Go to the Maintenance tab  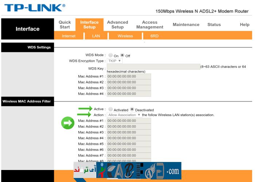click(186, 24)
